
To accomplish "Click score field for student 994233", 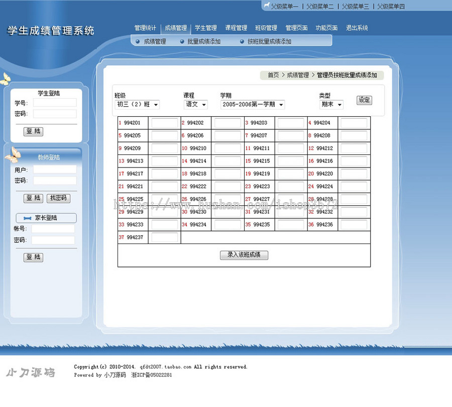I will 165,225.
